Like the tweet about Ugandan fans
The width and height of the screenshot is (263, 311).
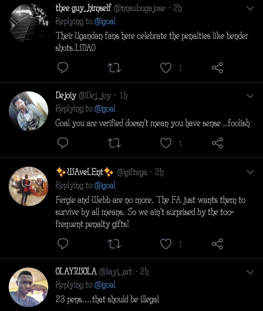(166, 68)
